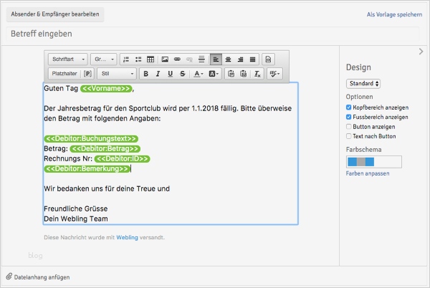This screenshot has height=288, width=430.
Task: Open the text color dropdown
Action: point(199,74)
